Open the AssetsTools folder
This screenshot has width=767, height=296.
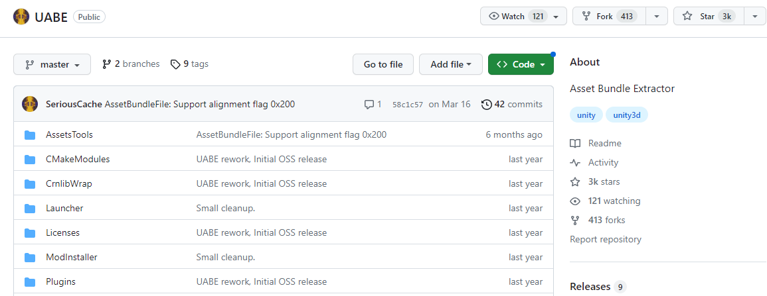[70, 134]
